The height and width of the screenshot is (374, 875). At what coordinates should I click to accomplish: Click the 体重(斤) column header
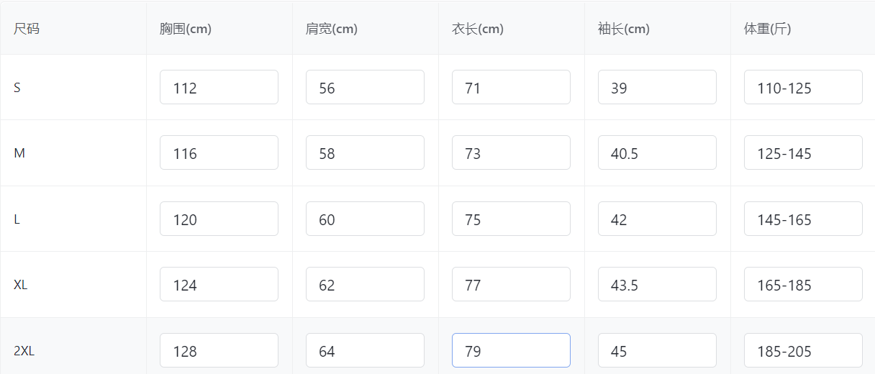(768, 29)
